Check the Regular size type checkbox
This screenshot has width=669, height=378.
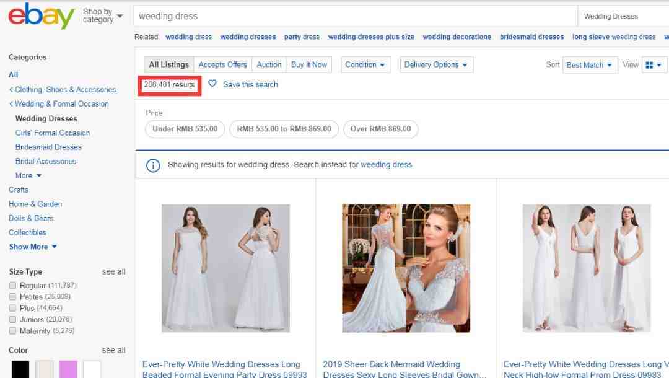click(x=12, y=286)
